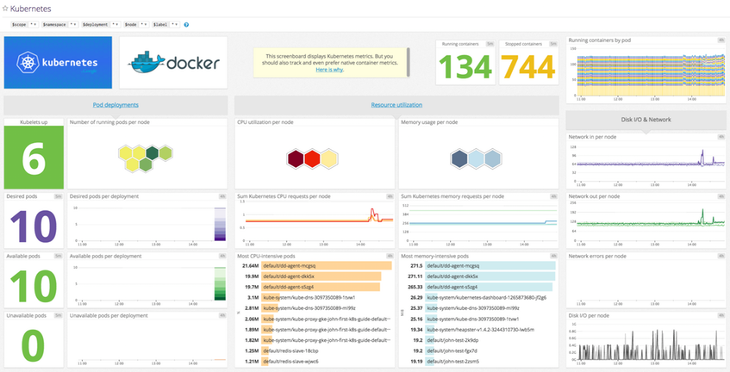
Task: Click the Desired pods value 10
Action: [x=34, y=226]
